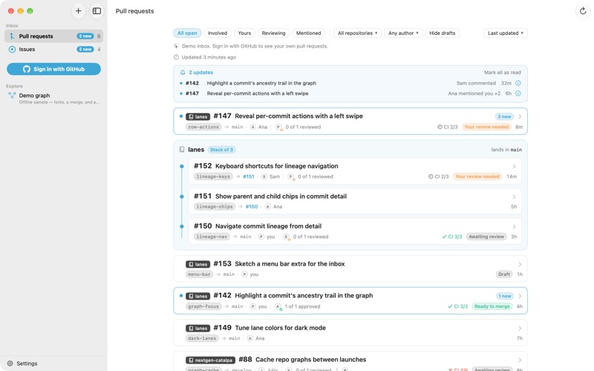Select the All open filter
The width and height of the screenshot is (594, 371).
pyautogui.click(x=187, y=33)
